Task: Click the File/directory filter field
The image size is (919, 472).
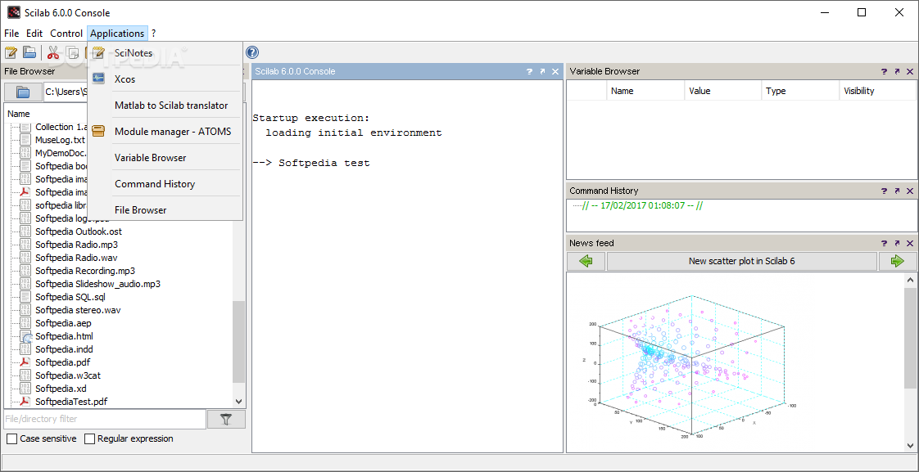Action: (x=105, y=420)
